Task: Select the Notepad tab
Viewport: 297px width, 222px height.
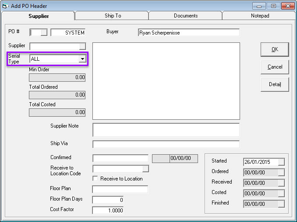Action: click(260, 16)
